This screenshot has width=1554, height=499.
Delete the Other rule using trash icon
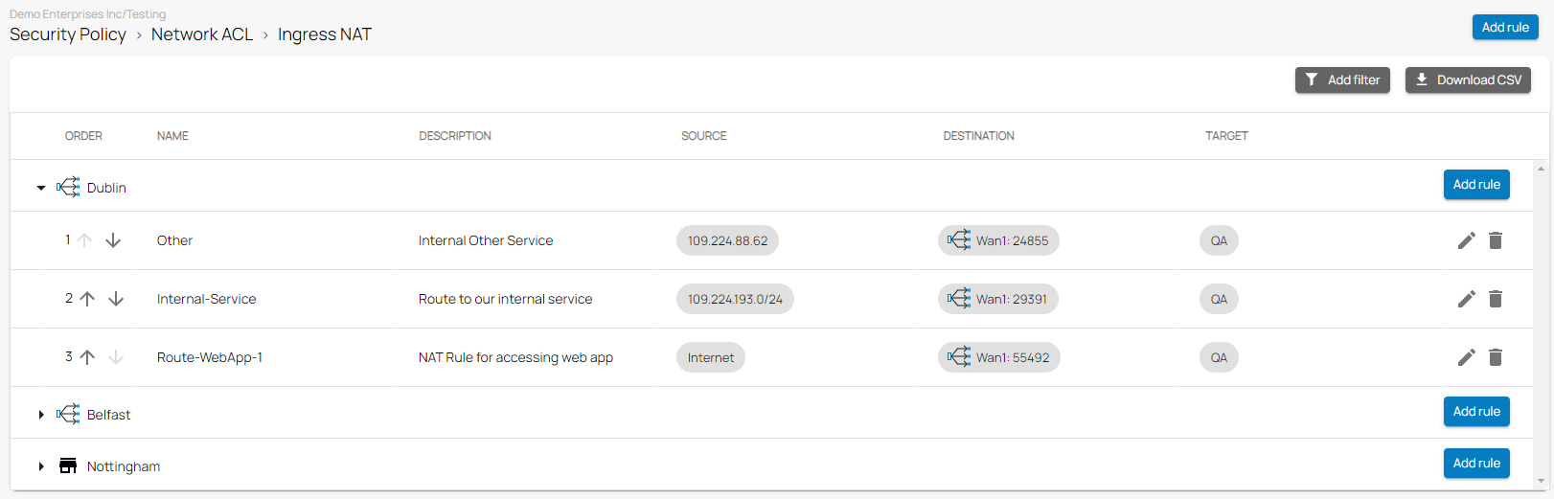point(1495,240)
